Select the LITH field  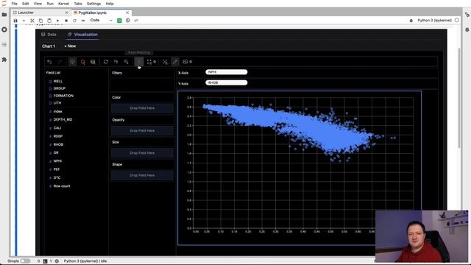tap(57, 103)
